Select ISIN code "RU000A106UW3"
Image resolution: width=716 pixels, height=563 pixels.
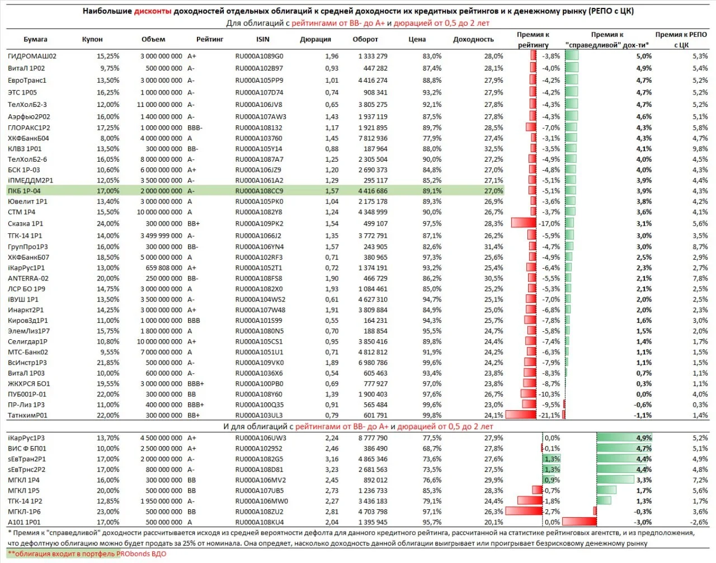(x=260, y=438)
